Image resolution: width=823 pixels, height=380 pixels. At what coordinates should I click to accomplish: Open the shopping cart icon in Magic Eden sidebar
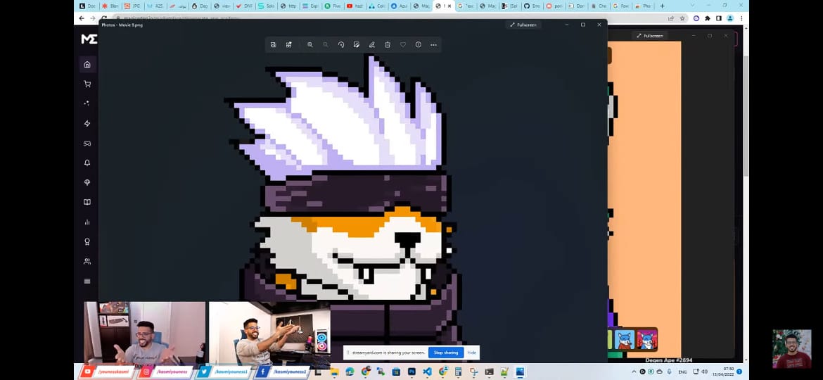(87, 84)
